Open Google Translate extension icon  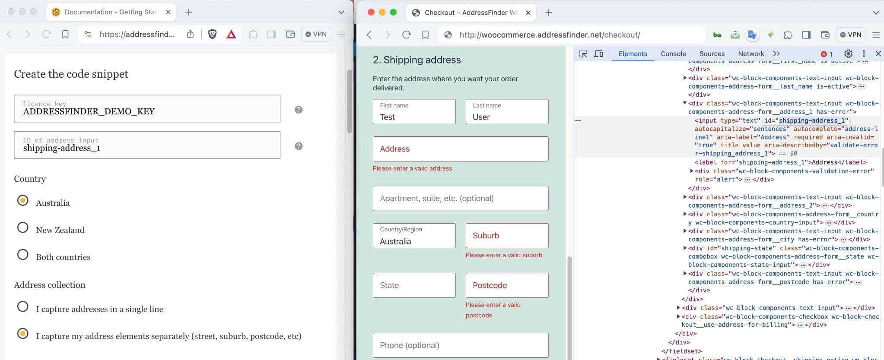[x=752, y=35]
